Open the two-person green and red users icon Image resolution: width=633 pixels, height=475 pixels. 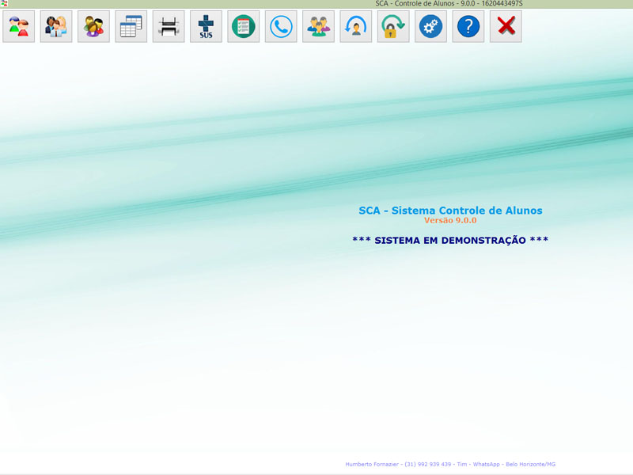[x=19, y=27]
